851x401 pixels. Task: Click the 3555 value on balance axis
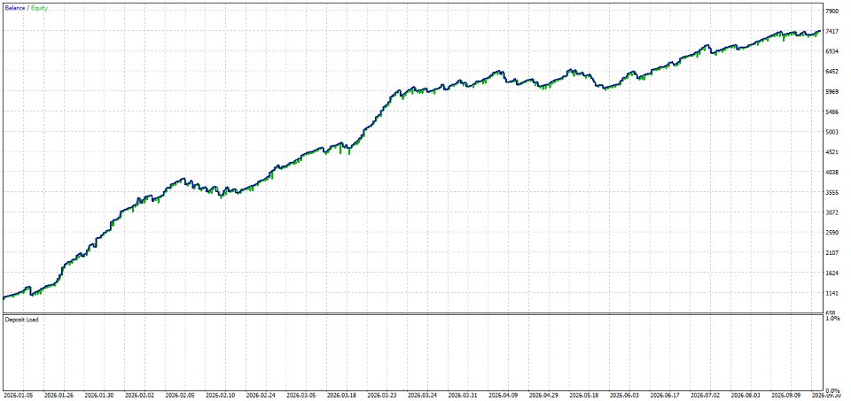pos(831,193)
